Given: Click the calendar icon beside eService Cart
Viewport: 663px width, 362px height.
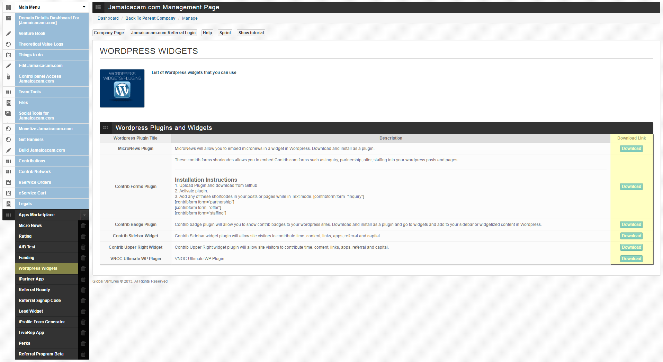Looking at the screenshot, I should click(9, 193).
